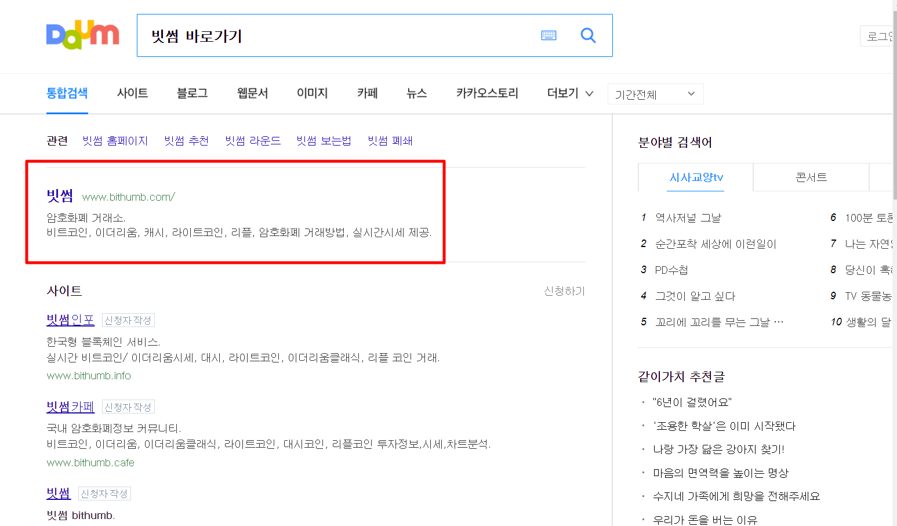Screen dimensions: 897x526
Task: Switch to the 카페 tab
Action: click(367, 93)
